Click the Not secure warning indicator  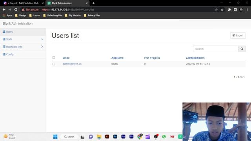(30, 9)
